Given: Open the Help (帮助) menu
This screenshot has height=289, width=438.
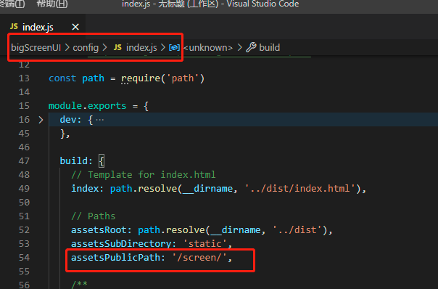Looking at the screenshot, I should pyautogui.click(x=52, y=4).
